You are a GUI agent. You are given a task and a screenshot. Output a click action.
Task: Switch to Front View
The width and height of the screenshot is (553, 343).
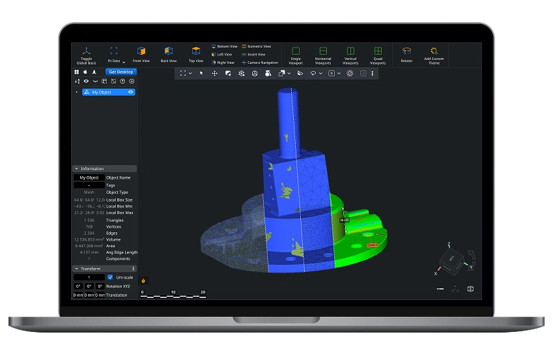(141, 51)
